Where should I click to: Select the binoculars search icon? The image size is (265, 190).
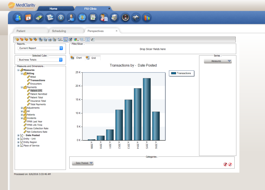[136, 17]
